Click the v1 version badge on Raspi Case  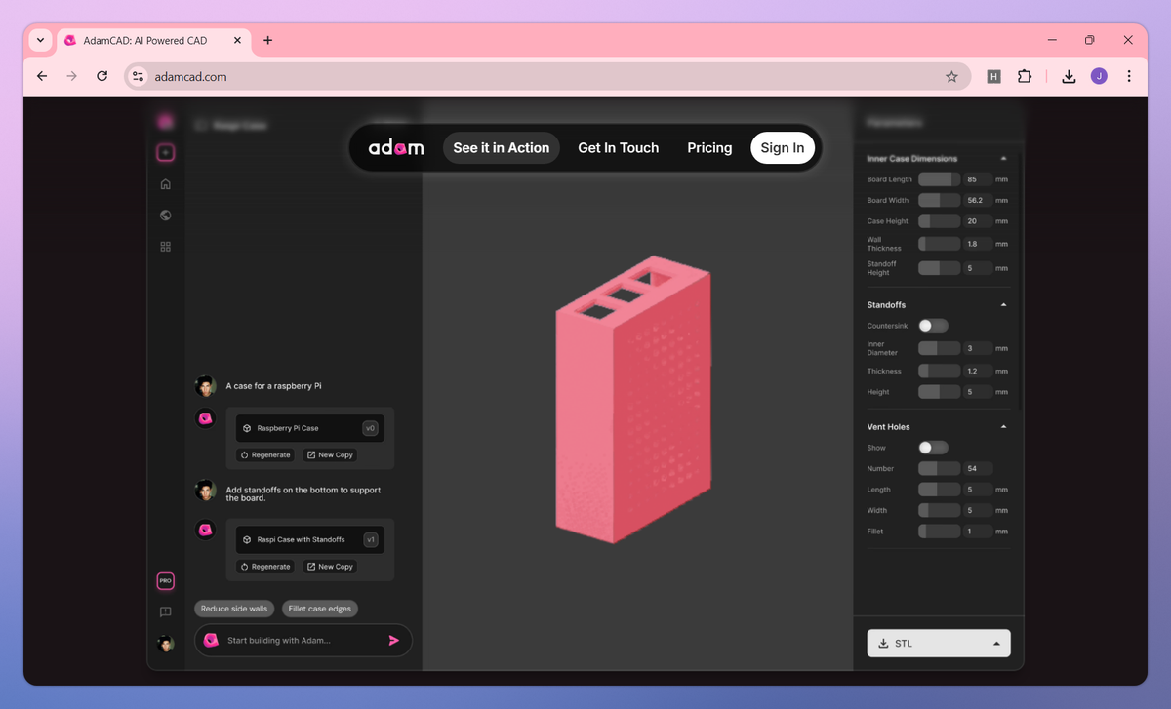coord(370,538)
